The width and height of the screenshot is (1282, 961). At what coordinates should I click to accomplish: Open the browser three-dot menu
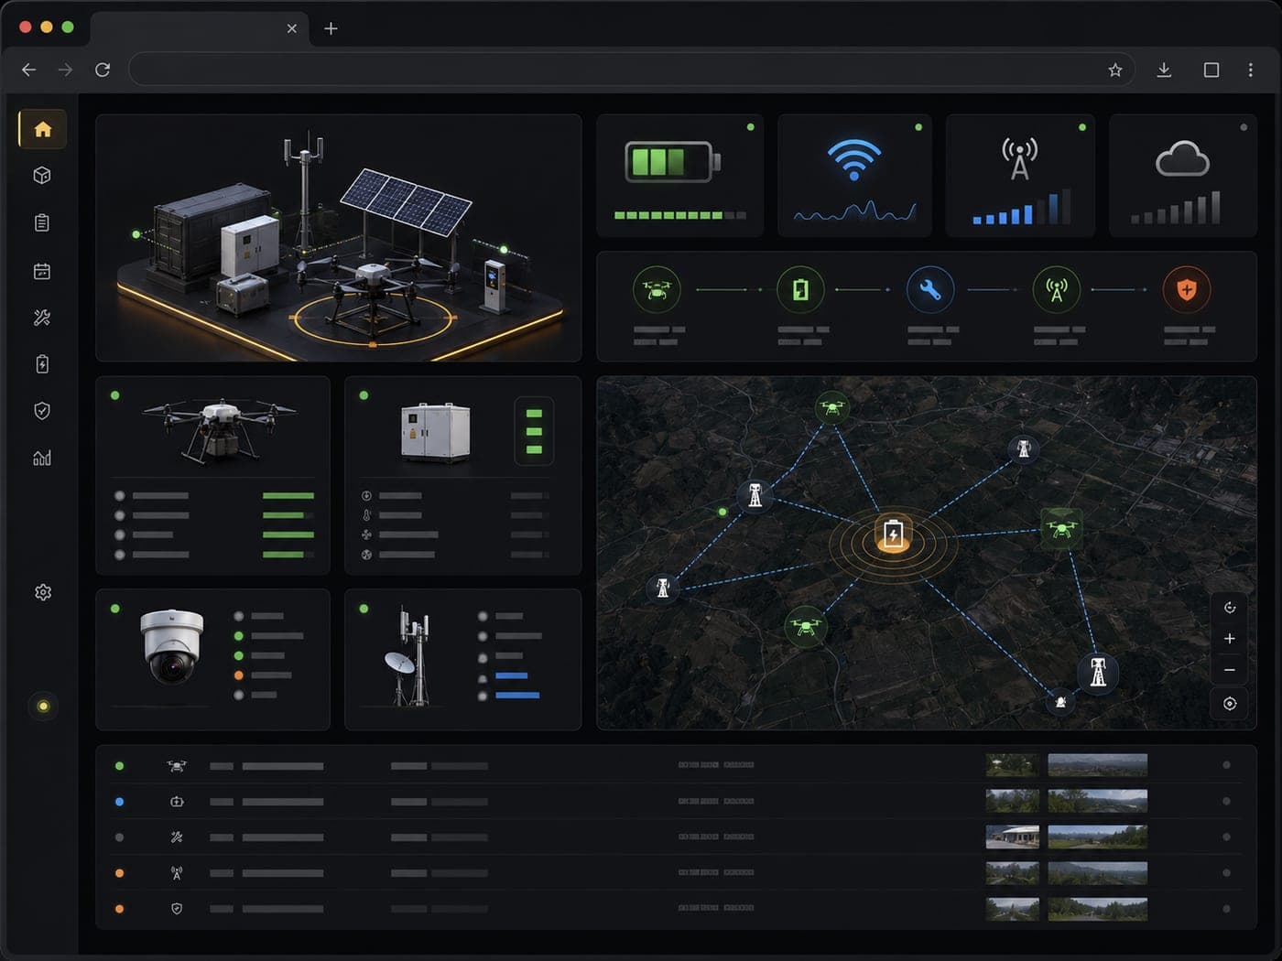point(1251,70)
